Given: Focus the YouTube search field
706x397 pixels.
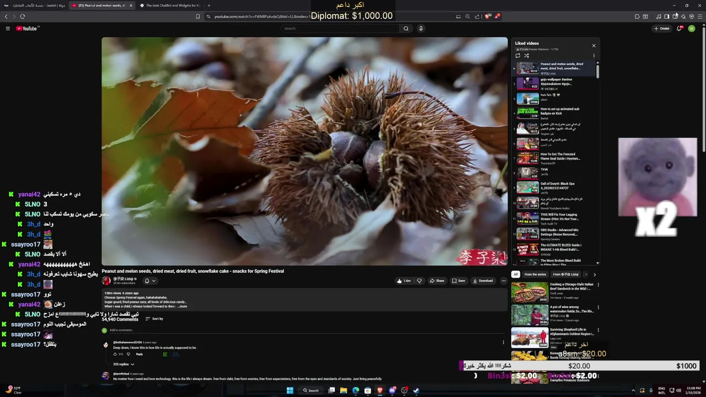Looking at the screenshot, I should (x=340, y=29).
